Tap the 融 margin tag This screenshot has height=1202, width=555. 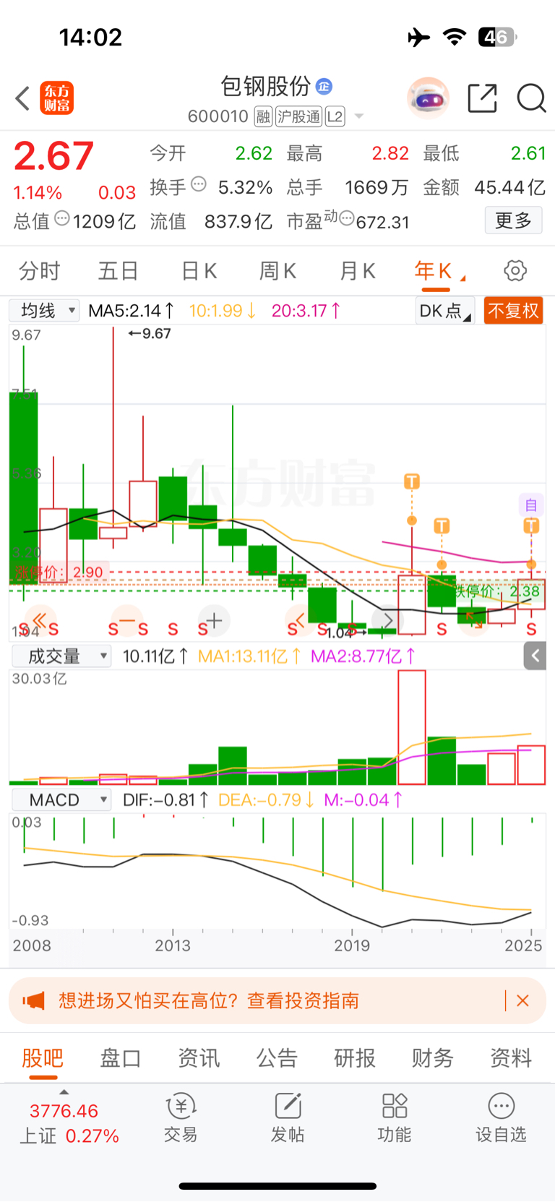point(263,116)
